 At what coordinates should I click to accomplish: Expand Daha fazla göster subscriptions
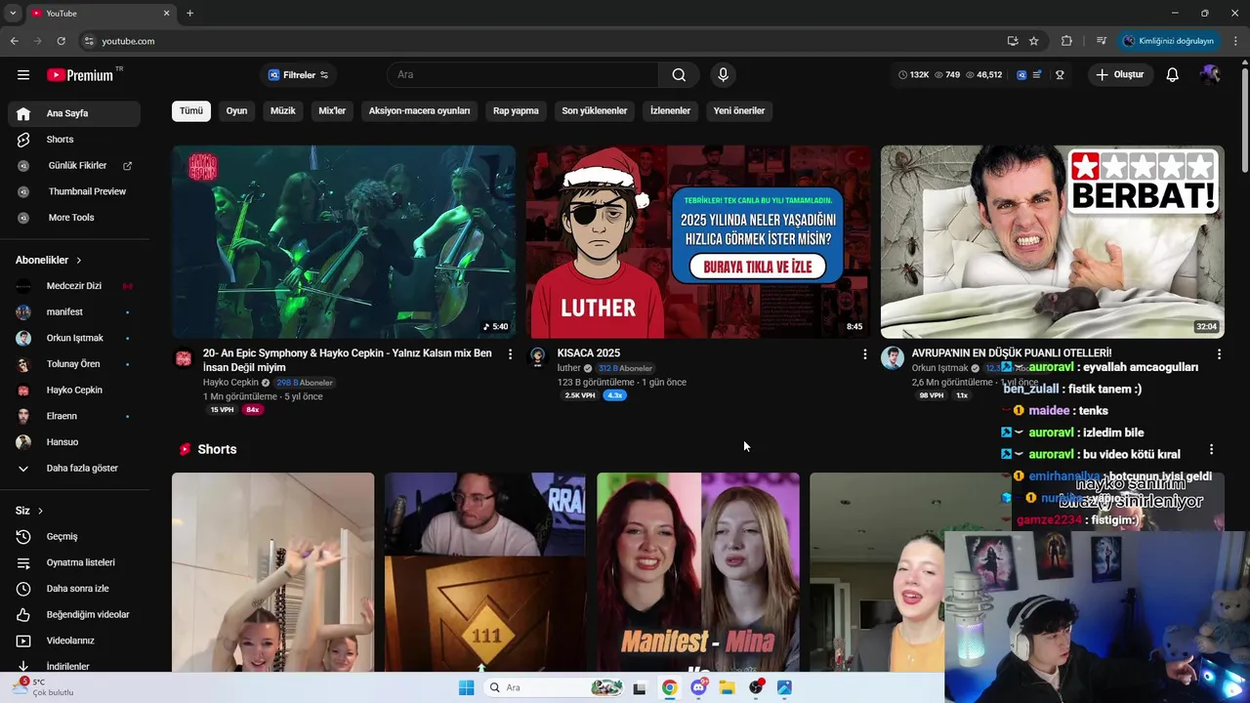[74, 468]
